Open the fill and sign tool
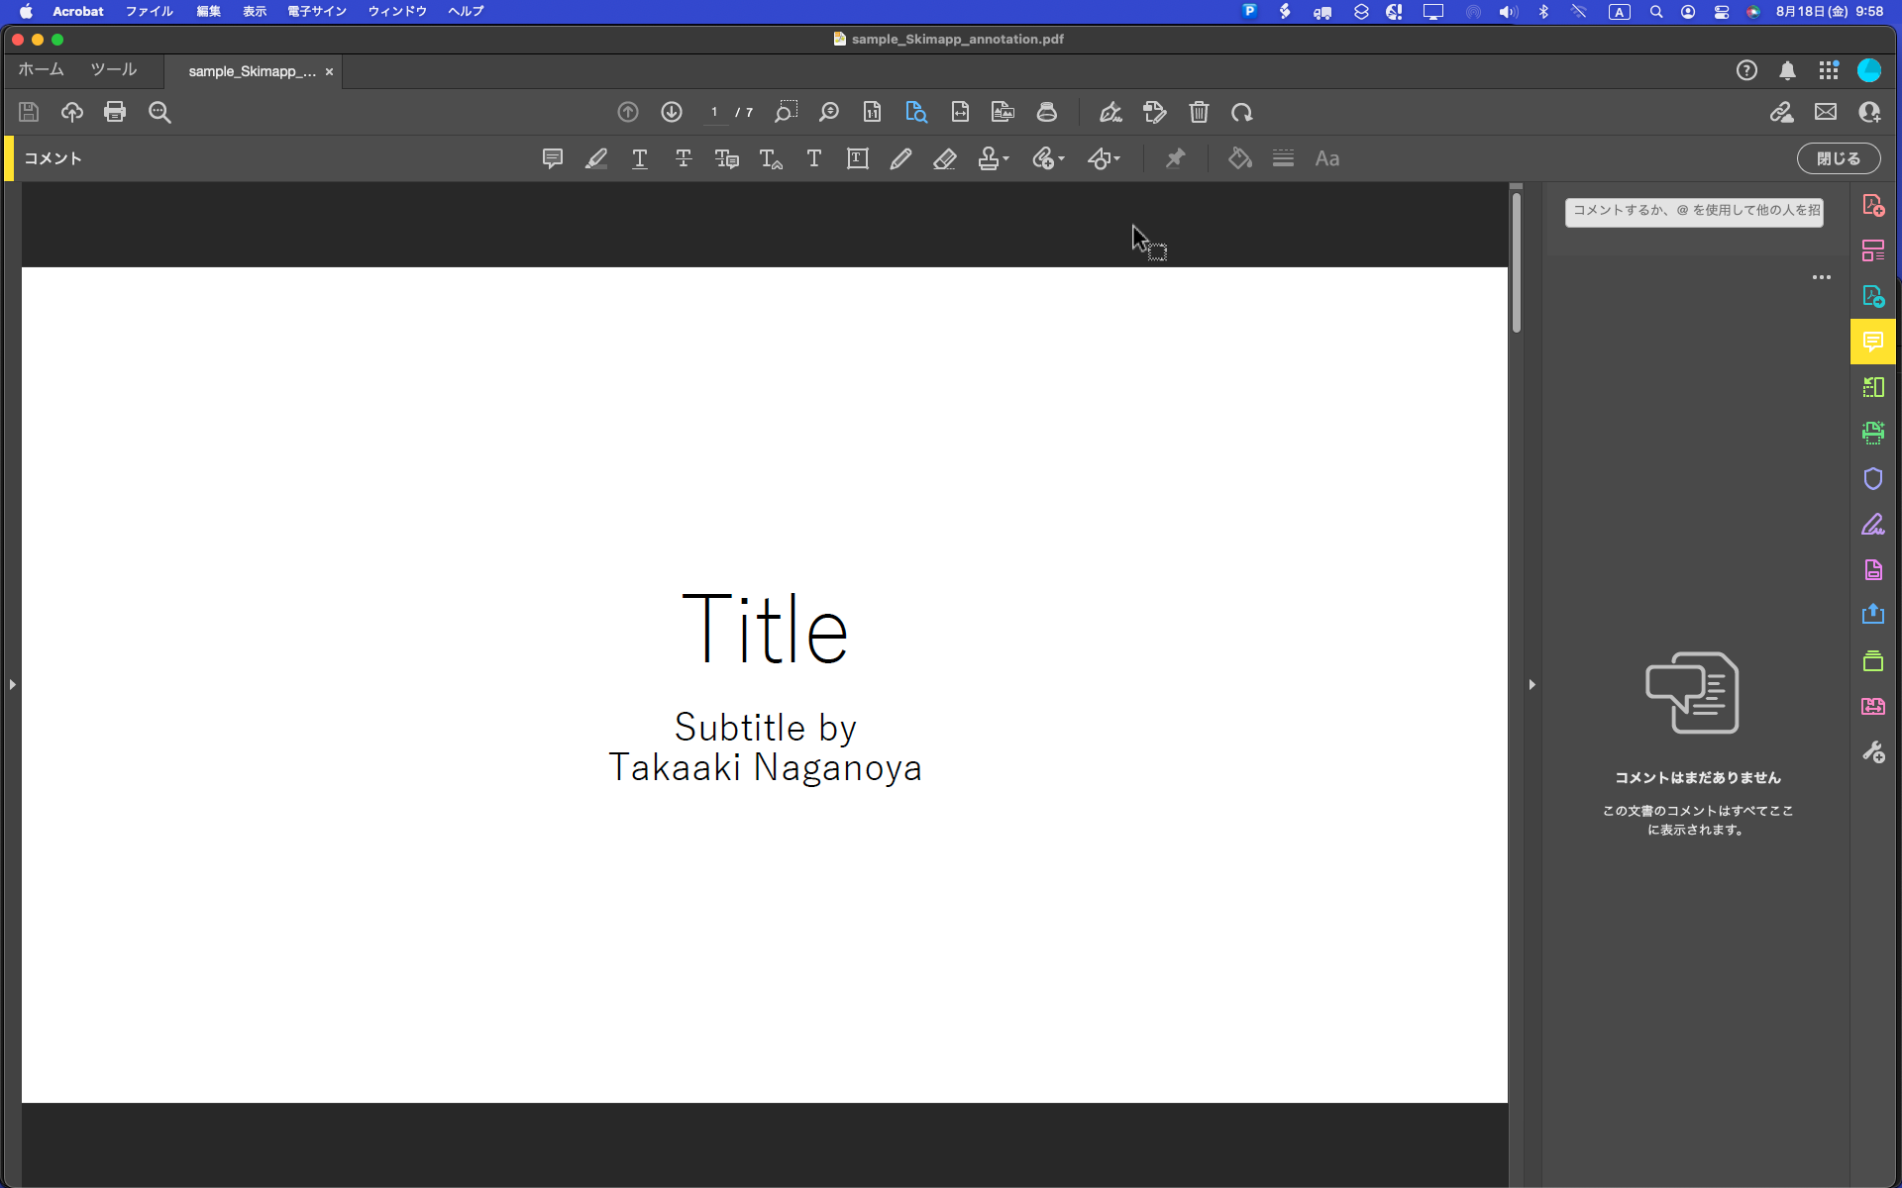1902x1188 pixels. click(1110, 112)
